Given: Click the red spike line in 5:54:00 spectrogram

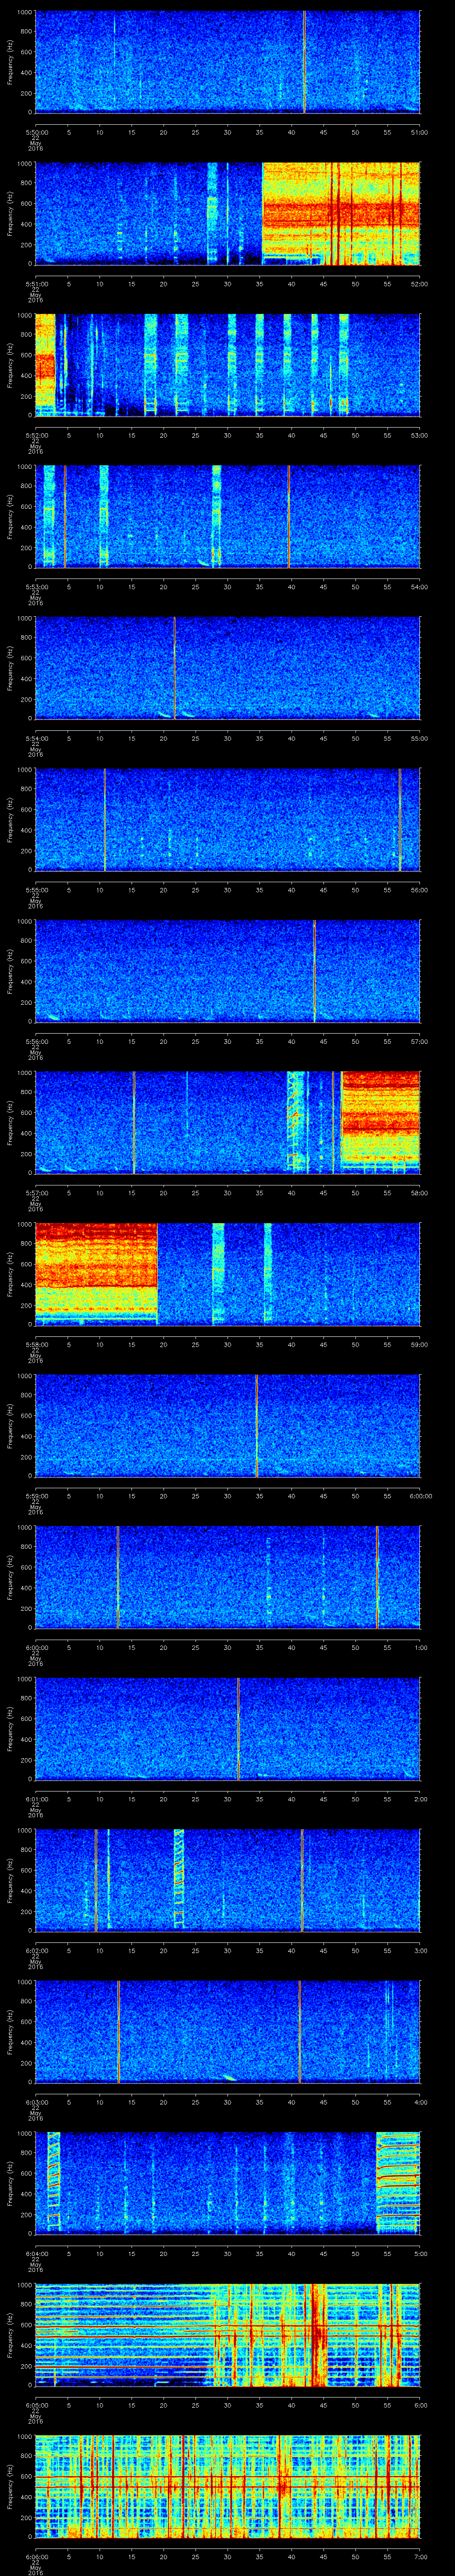Looking at the screenshot, I should point(174,668).
